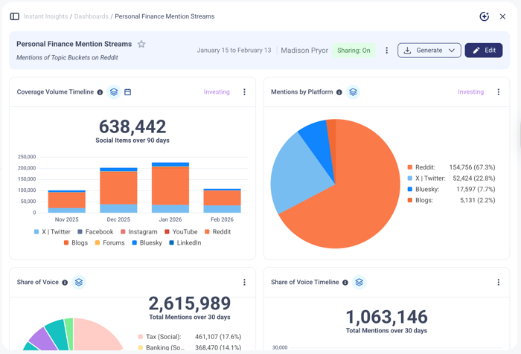Open Mentions by Platform kebab menu
The width and height of the screenshot is (521, 354).
[x=499, y=92]
